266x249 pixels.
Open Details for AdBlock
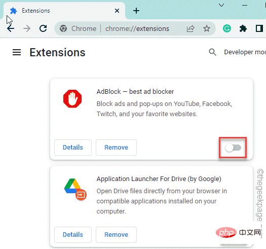(73, 148)
